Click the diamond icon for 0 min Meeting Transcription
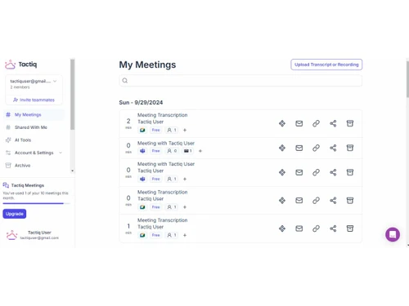Viewport: 409px width, 306px height. 282,201
